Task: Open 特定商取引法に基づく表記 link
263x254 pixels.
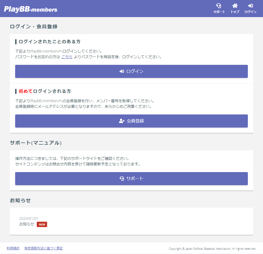Action: [44, 248]
